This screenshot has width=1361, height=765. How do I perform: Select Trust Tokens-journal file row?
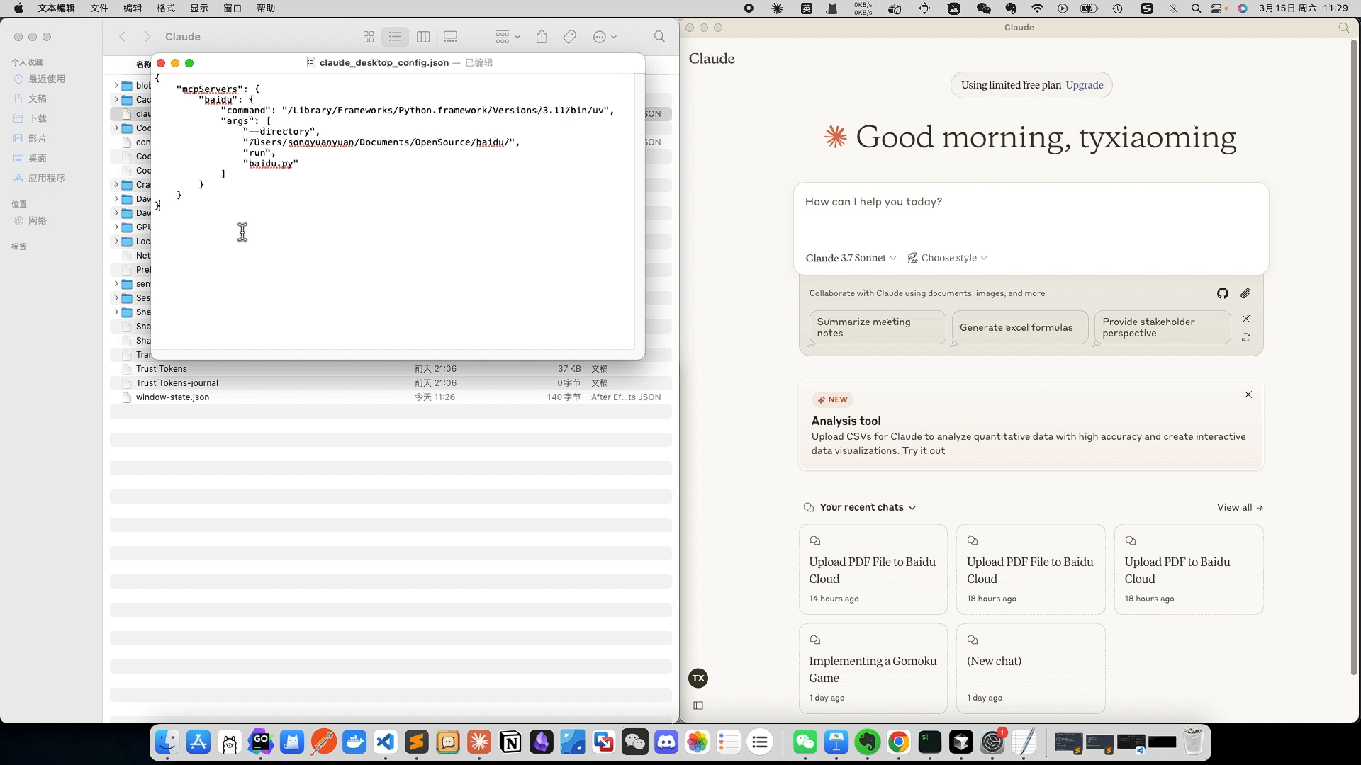(x=391, y=383)
